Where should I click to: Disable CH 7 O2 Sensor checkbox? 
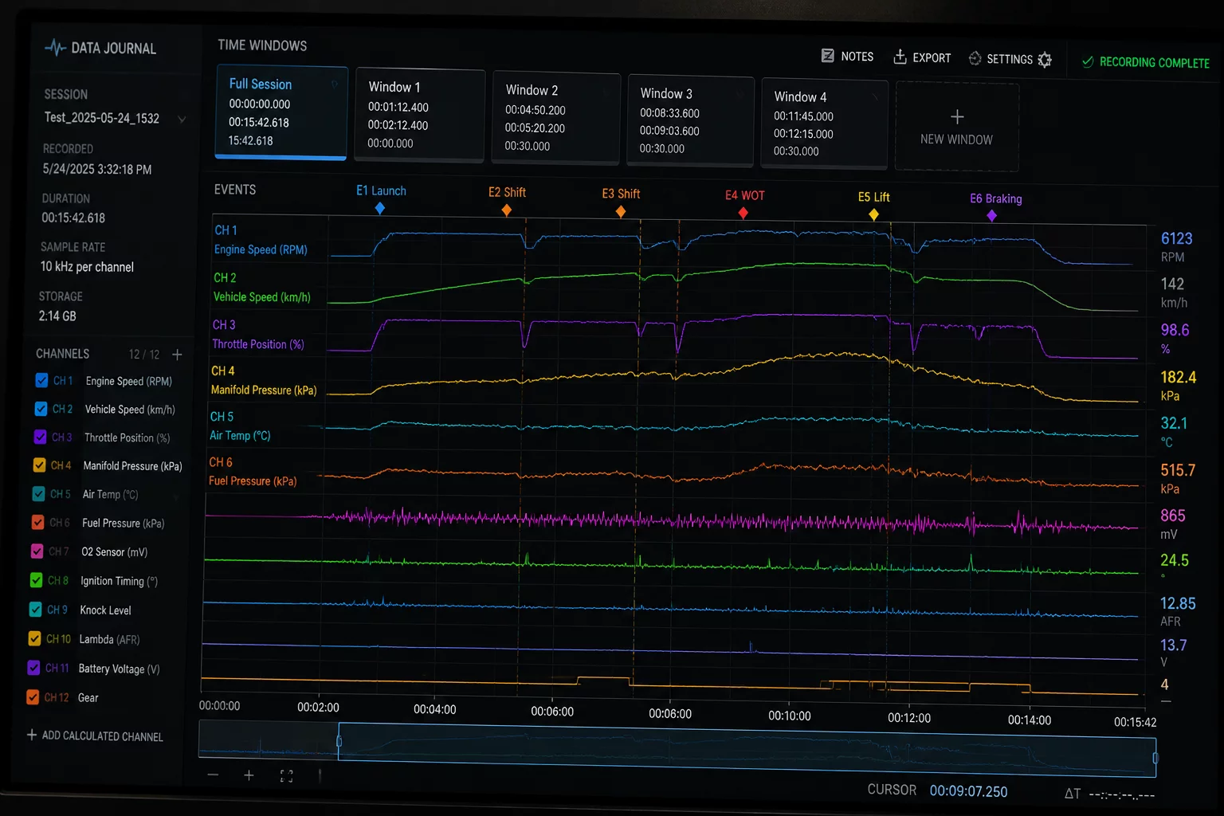pos(37,551)
